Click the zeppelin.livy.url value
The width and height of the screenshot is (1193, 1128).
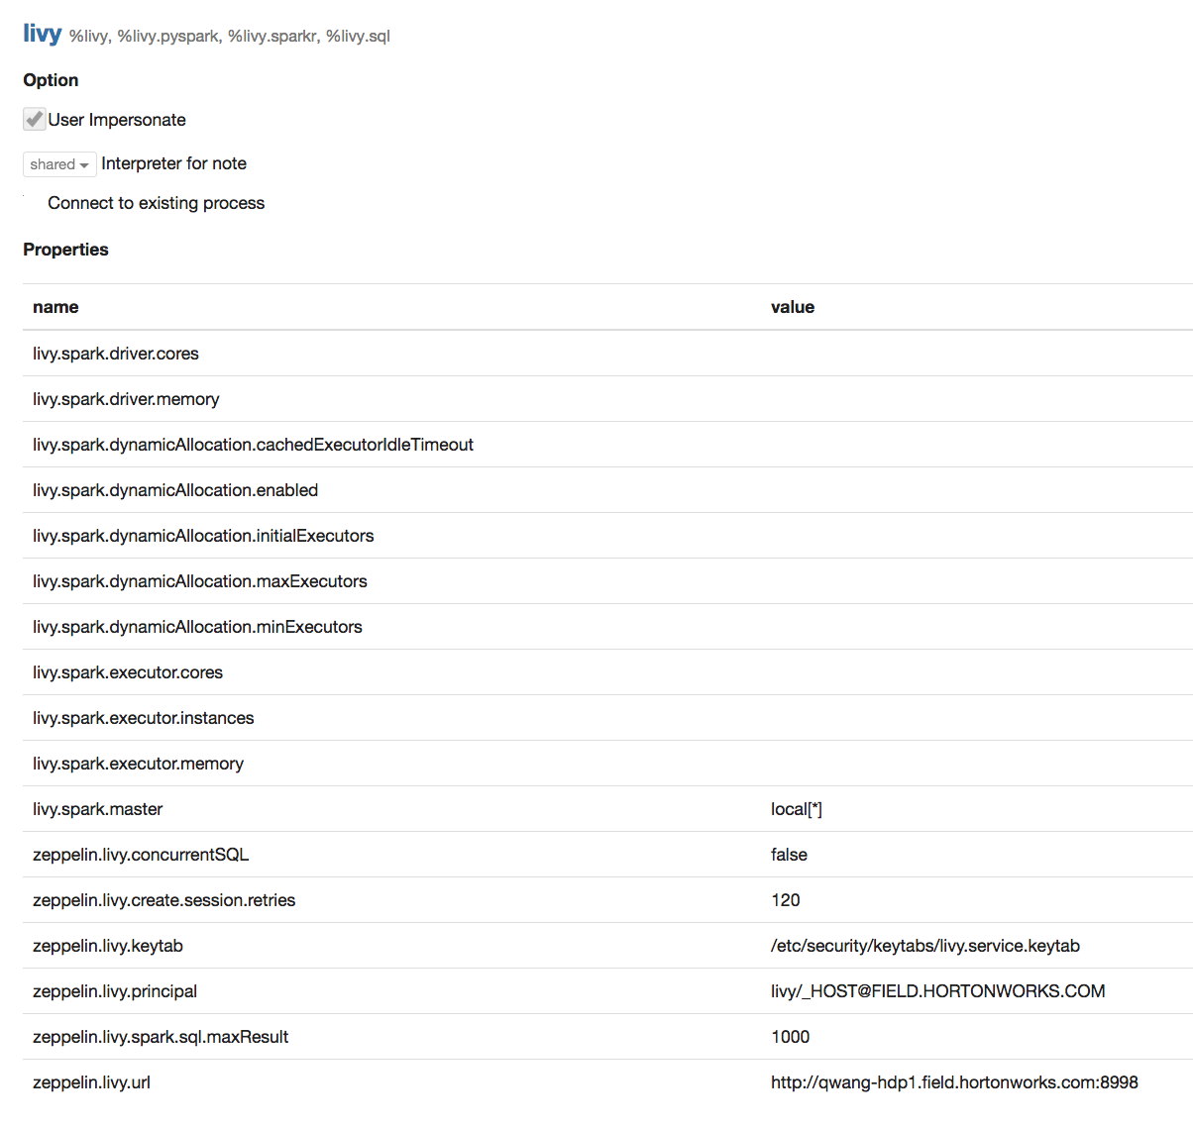coord(954,1082)
